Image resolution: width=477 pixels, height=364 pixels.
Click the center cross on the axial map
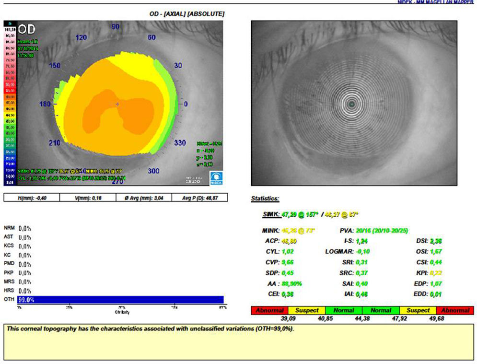(x=117, y=104)
